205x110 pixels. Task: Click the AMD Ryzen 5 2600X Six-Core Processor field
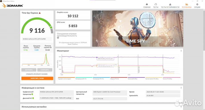[110, 93]
